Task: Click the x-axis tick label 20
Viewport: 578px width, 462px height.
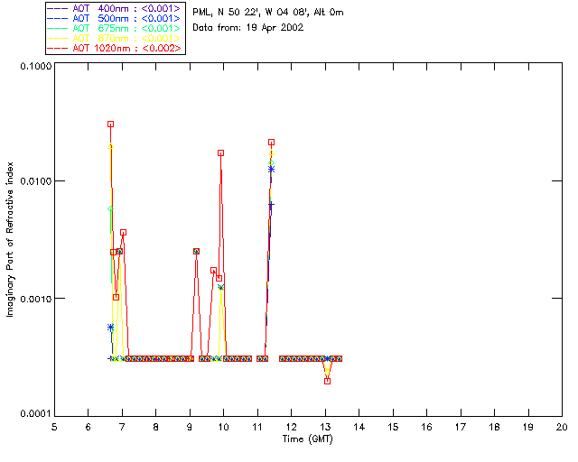Action: pyautogui.click(x=562, y=427)
